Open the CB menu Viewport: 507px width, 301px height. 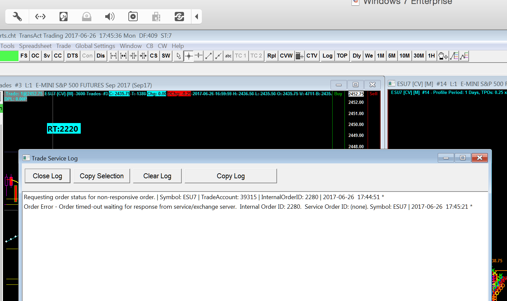coord(150,46)
